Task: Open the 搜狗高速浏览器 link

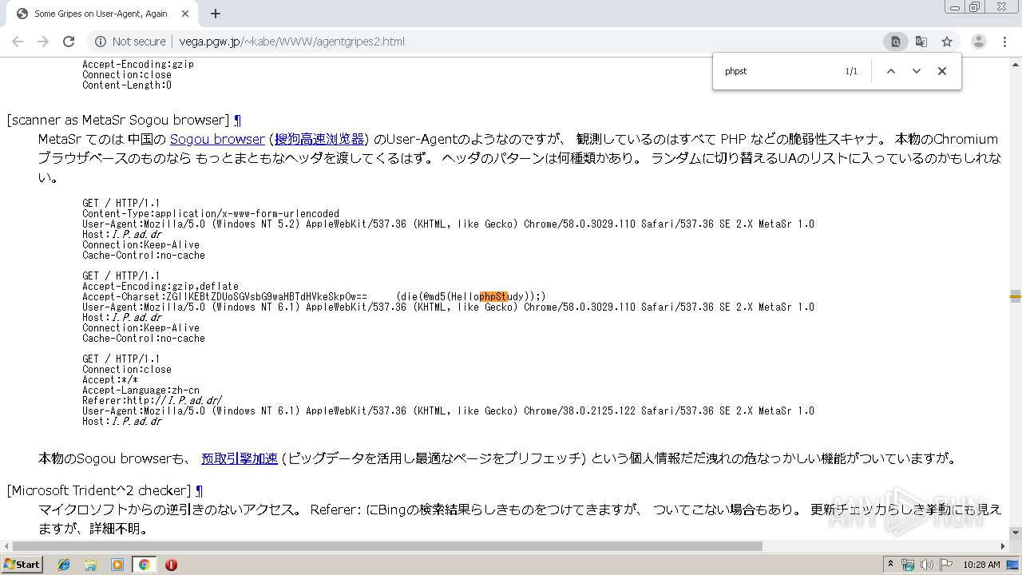Action: tap(319, 139)
